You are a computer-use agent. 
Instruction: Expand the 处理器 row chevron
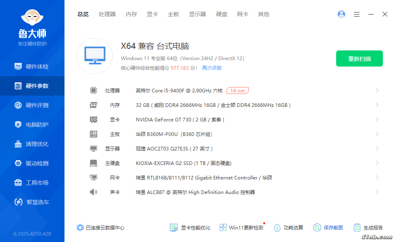pos(377,90)
